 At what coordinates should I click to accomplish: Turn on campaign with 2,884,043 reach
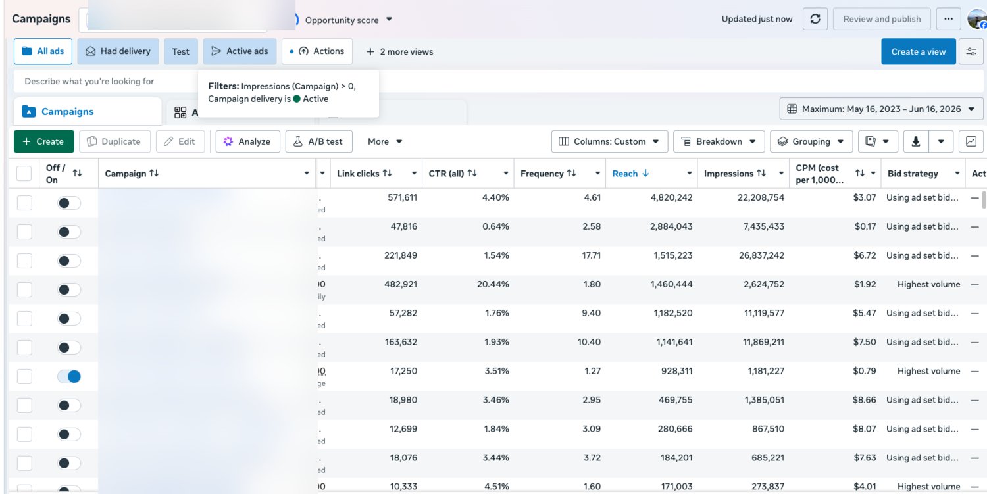tap(69, 232)
